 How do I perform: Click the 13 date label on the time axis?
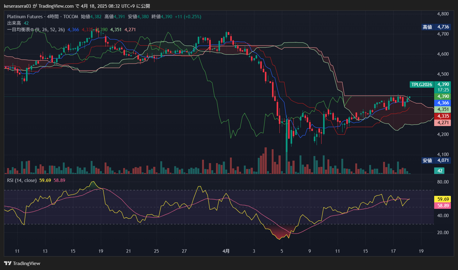coord(45,251)
